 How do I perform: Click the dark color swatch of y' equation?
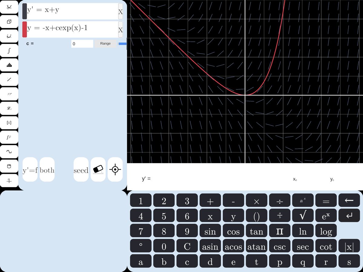(25, 11)
